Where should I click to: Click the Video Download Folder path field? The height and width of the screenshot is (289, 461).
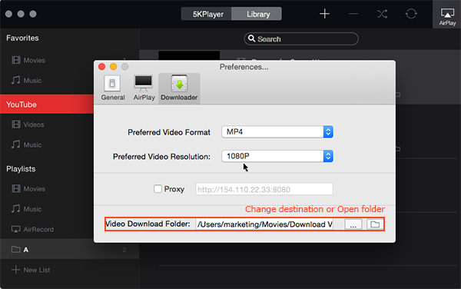click(264, 224)
